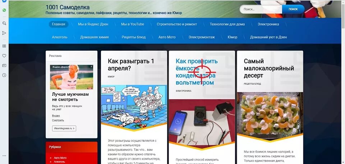Open WhatsApp from the browser sidebar
Screen dimensions: 345x164
point(4,10)
